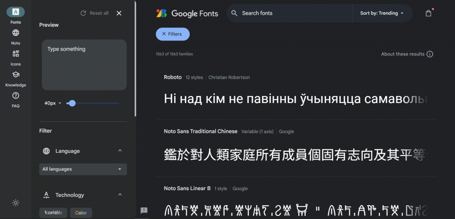This screenshot has height=219, width=455.
Task: Close the filters panel with X
Action: coord(119,13)
